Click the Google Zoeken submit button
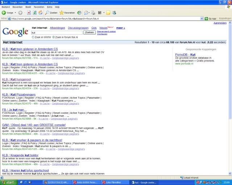This screenshot has height=185, width=232. point(90,33)
